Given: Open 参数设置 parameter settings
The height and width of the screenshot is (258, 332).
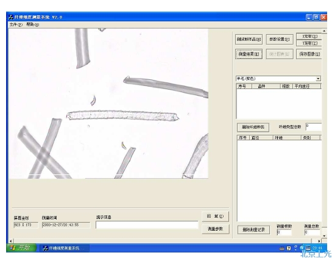Looking at the screenshot, I should 279,39.
